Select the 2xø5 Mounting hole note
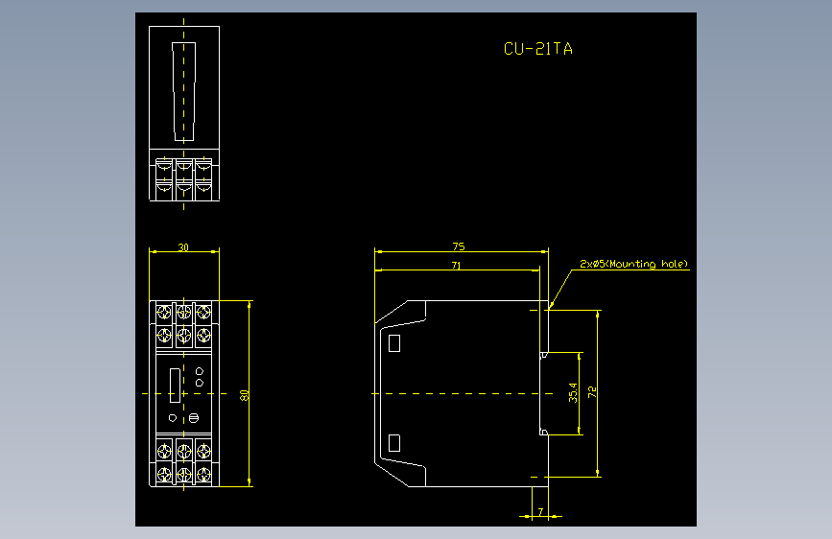832x539 pixels. pyautogui.click(x=633, y=264)
